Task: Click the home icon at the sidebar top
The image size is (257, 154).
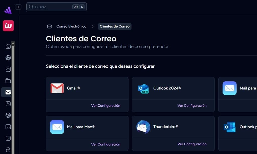Action: pyautogui.click(x=8, y=46)
